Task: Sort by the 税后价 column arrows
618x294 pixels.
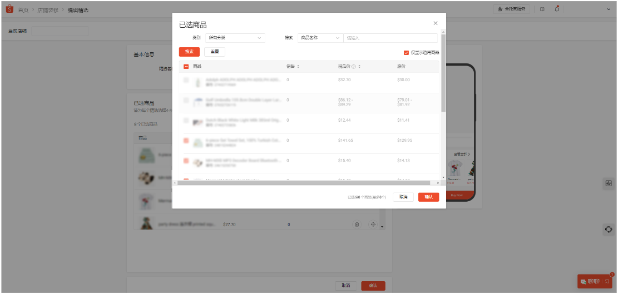Action: tap(359, 67)
